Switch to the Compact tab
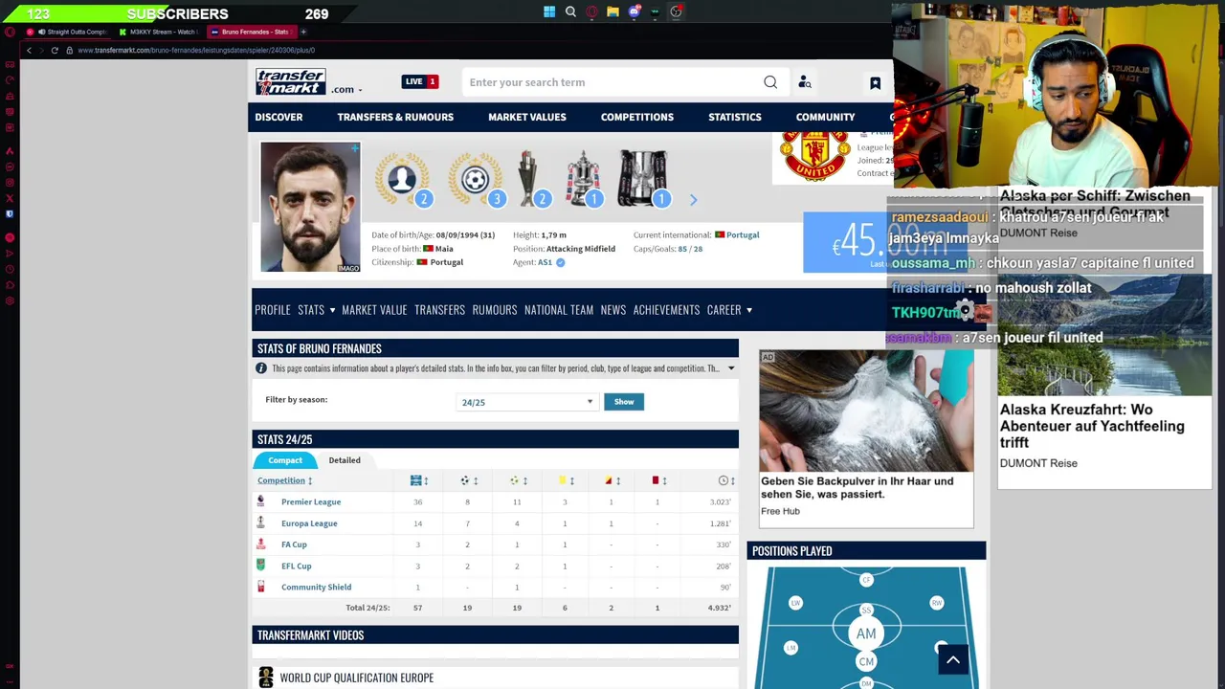The height and width of the screenshot is (689, 1225). pyautogui.click(x=285, y=460)
